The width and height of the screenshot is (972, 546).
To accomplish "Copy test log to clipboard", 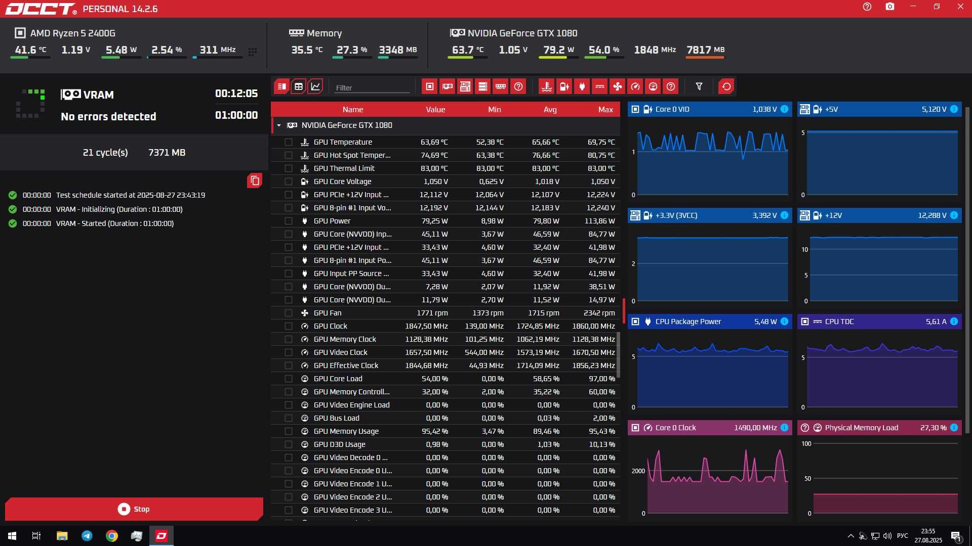I will coord(255,180).
